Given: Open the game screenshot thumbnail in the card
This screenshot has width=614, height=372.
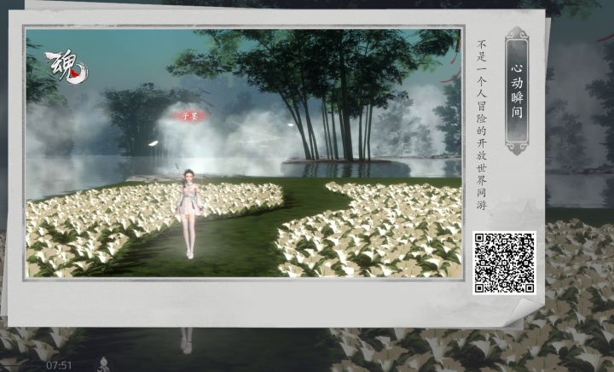Looking at the screenshot, I should (x=244, y=153).
